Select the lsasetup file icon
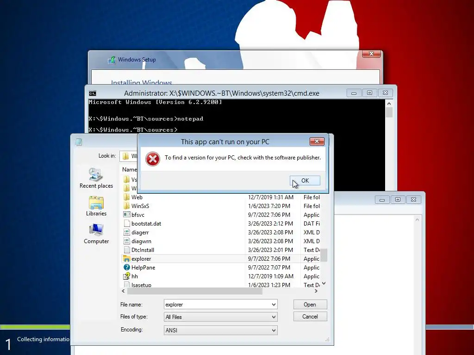This screenshot has width=474, height=355. click(127, 284)
